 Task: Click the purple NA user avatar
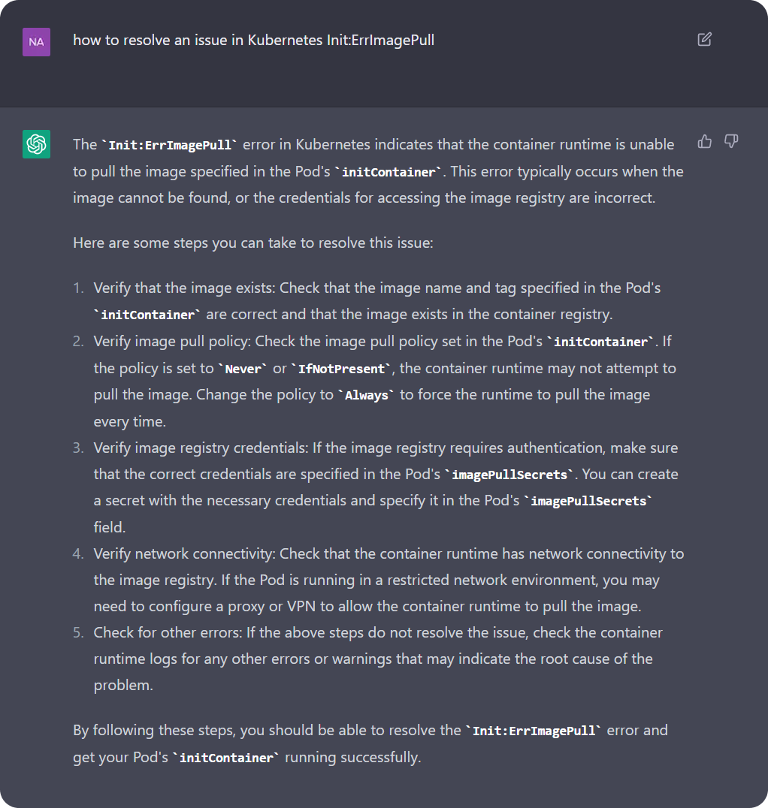tap(36, 42)
